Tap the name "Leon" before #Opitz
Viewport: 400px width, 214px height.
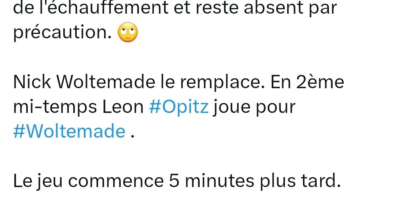(x=123, y=107)
